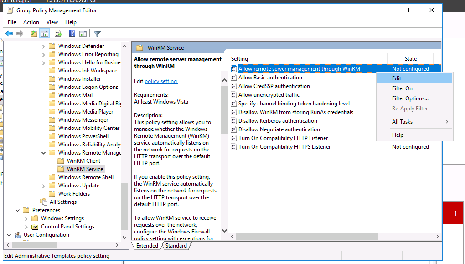Click the Up One Level folder icon

[34, 33]
